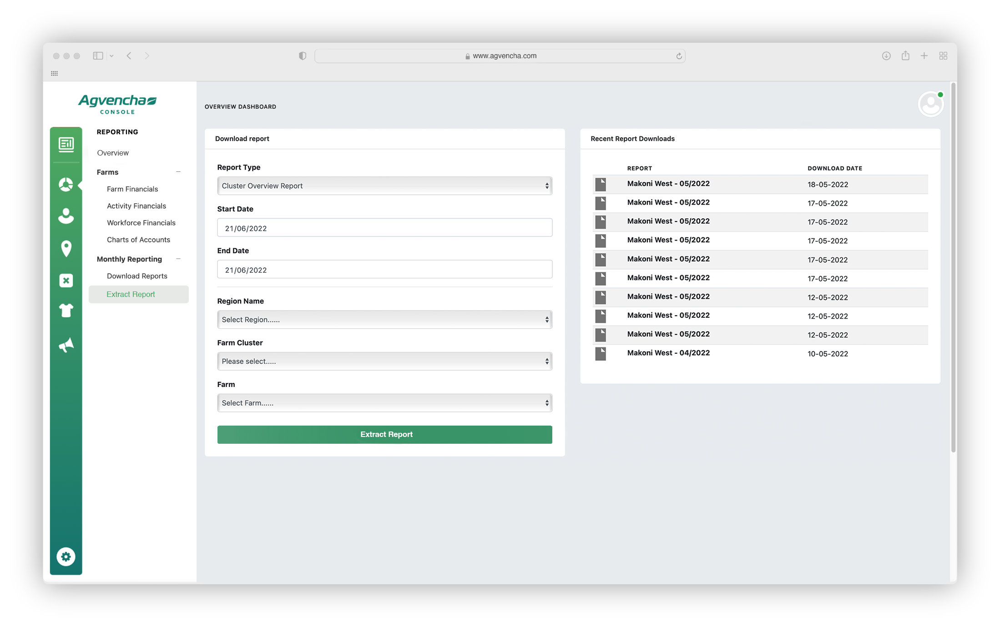This screenshot has height=627, width=1000.
Task: Open the t-shirt sidebar icon
Action: point(66,311)
